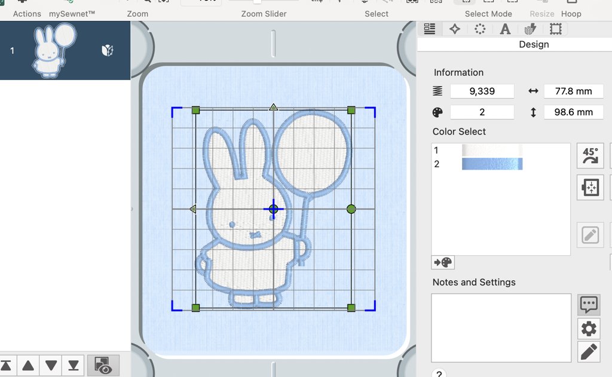This screenshot has height=377, width=612.
Task: Click the top-right green resize handle
Action: (351, 111)
